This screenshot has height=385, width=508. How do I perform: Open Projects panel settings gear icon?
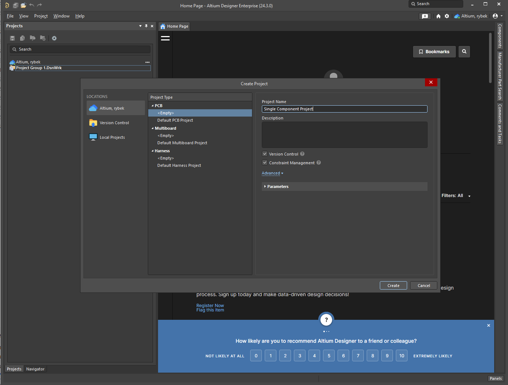[54, 38]
